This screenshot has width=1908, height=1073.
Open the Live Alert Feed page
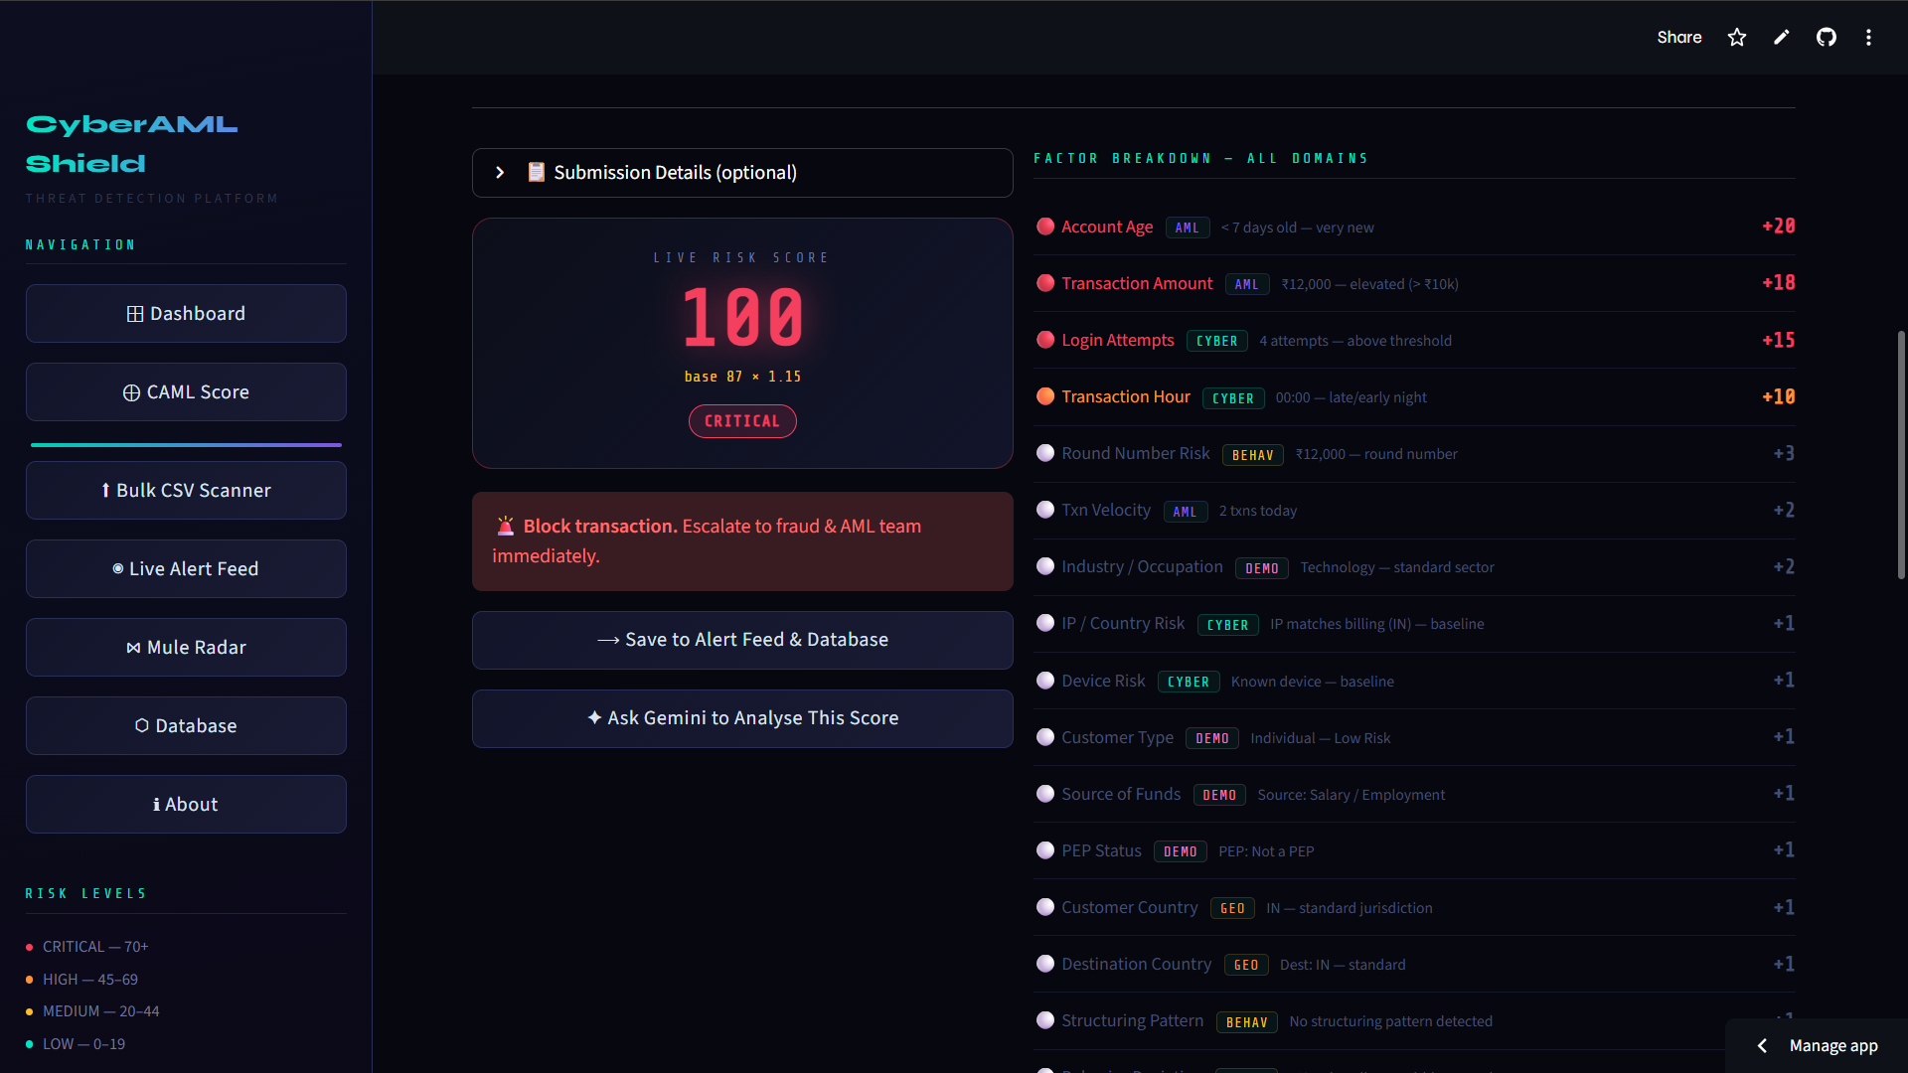(x=186, y=568)
